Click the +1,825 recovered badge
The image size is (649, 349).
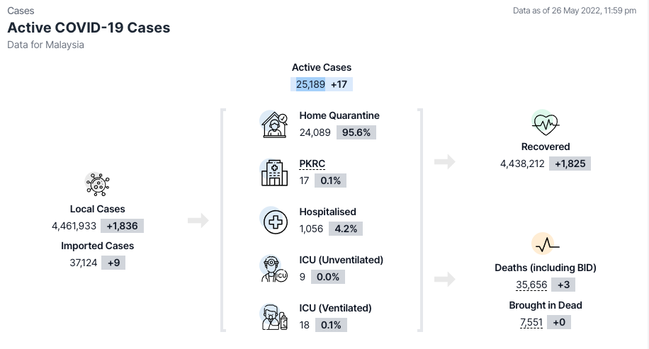click(570, 164)
